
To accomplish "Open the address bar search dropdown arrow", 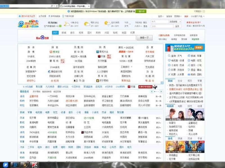I will [x=54, y=6].
